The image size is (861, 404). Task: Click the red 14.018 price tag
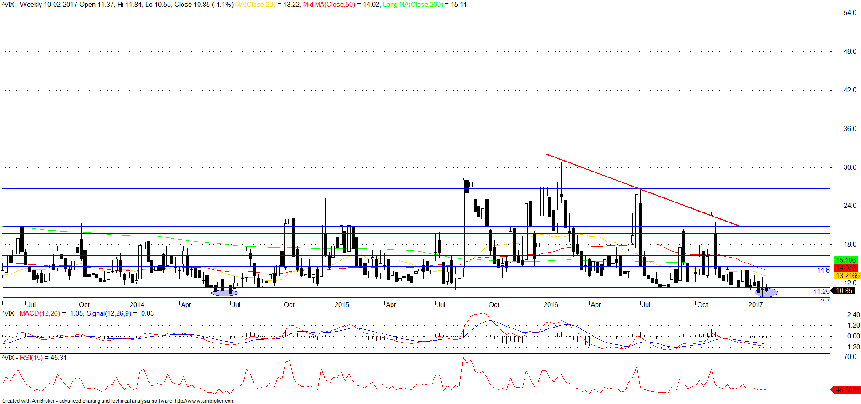point(846,268)
